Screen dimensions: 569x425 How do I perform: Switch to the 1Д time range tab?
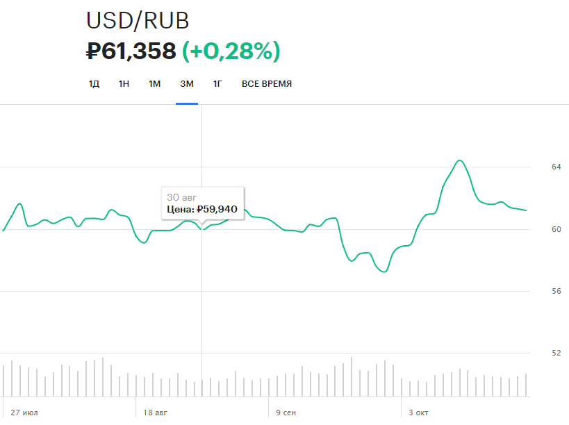pyautogui.click(x=94, y=84)
